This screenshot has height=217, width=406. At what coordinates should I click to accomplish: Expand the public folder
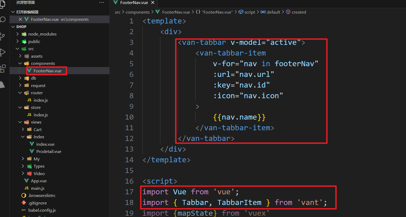pyautogui.click(x=18, y=41)
